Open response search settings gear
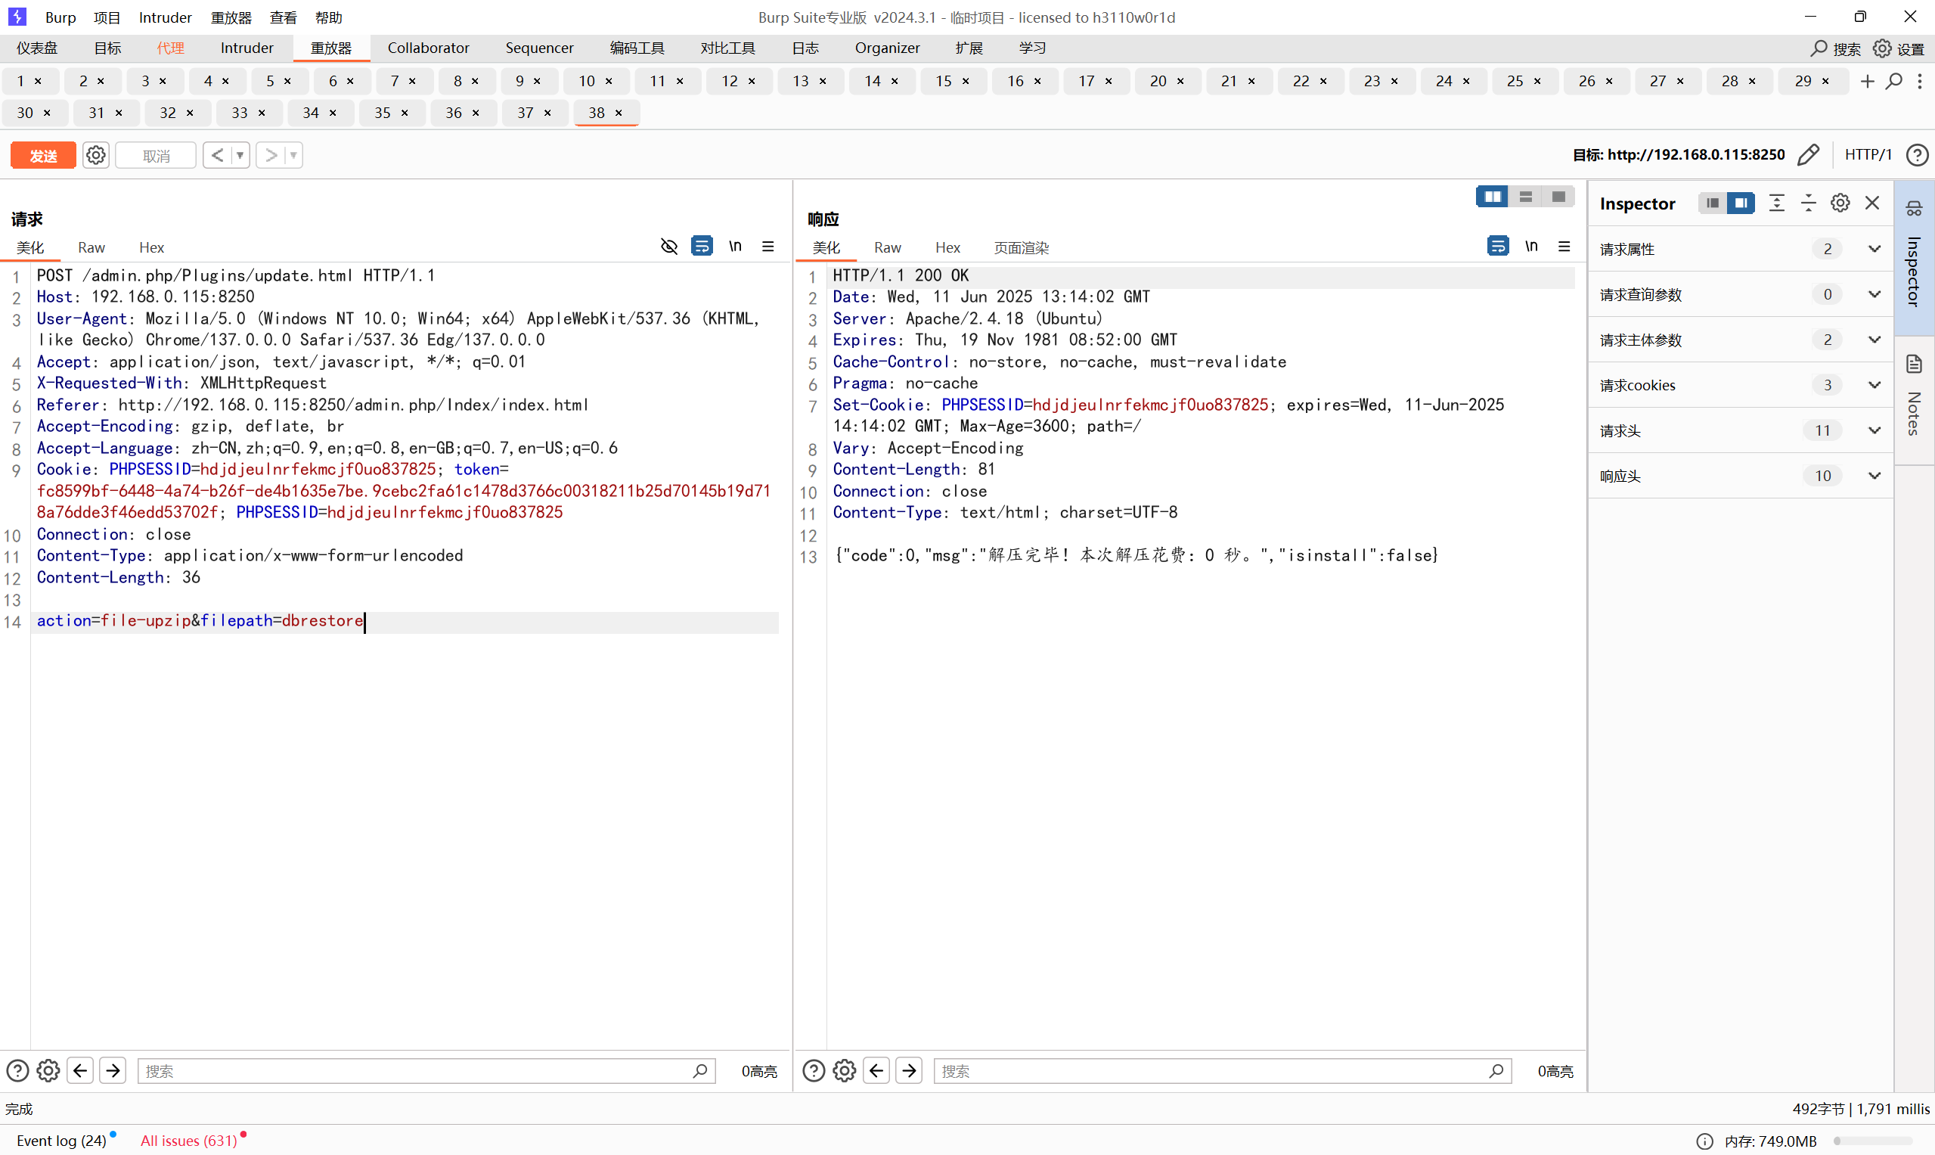1935x1155 pixels. [844, 1070]
